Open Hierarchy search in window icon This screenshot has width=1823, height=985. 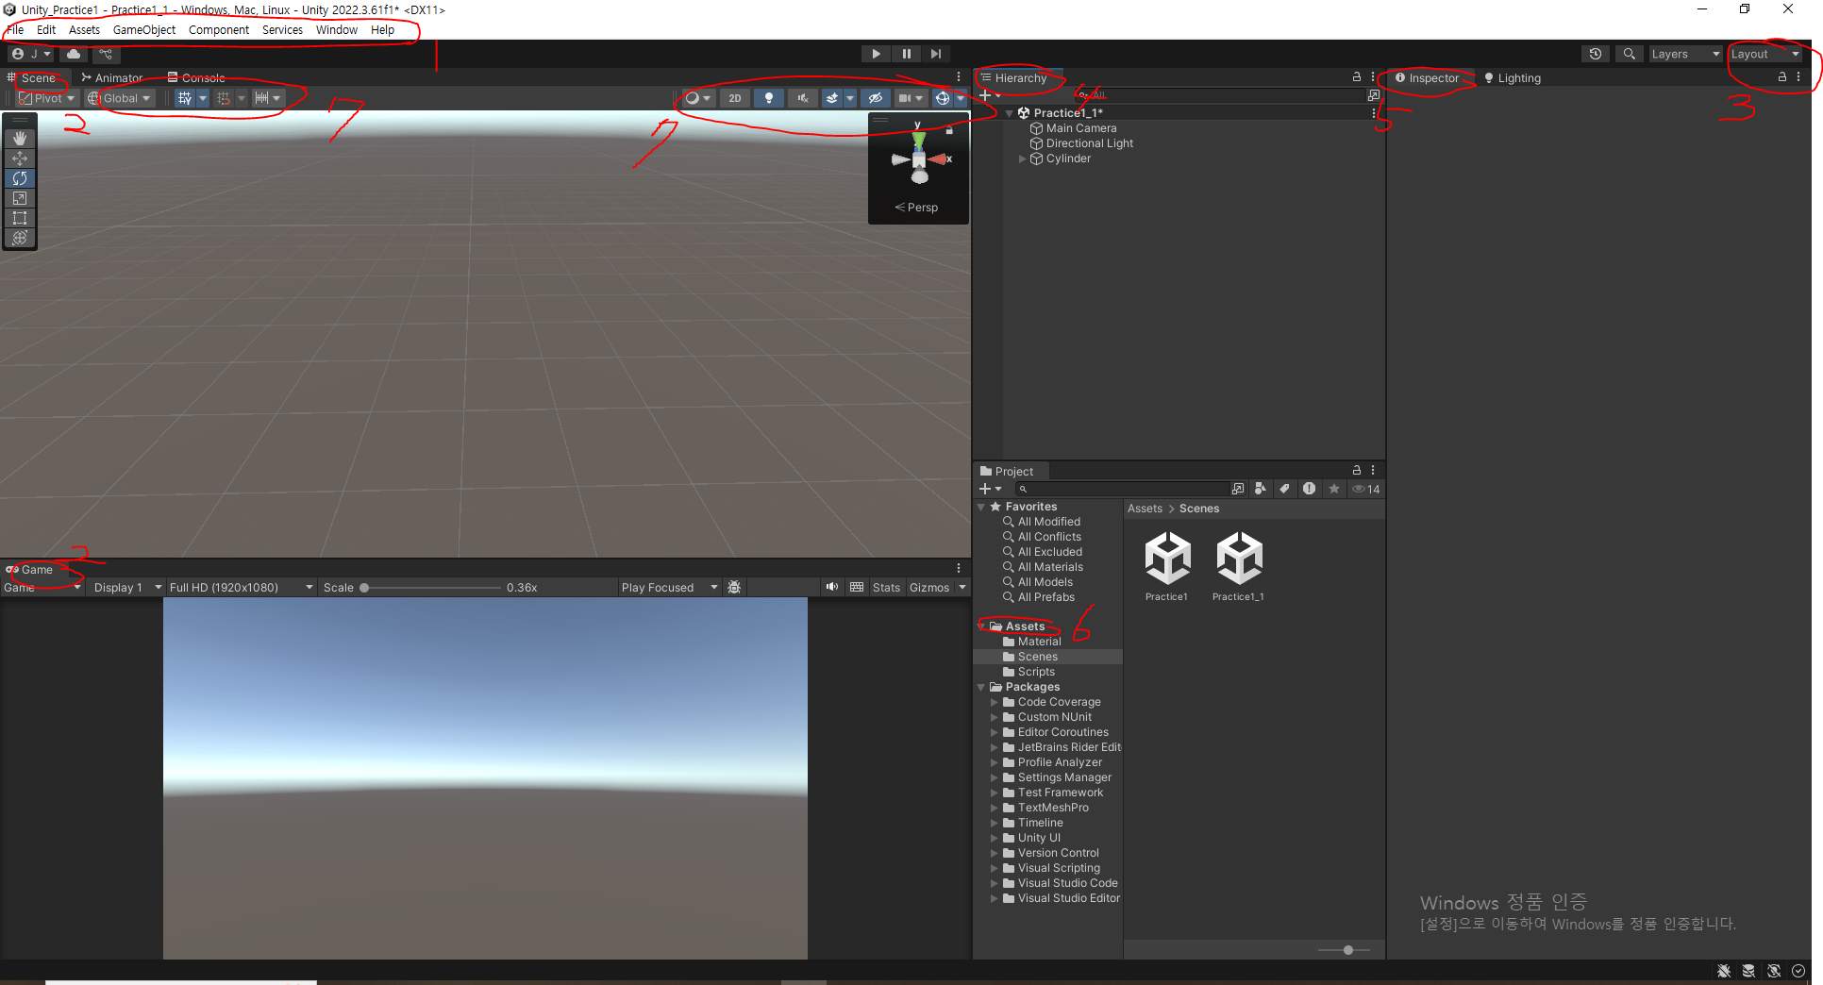1374,95
